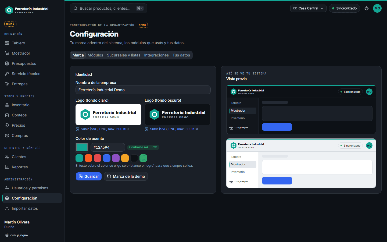The image size is (387, 242).
Task: Select the black accent swatch
Action: pyautogui.click(x=134, y=158)
